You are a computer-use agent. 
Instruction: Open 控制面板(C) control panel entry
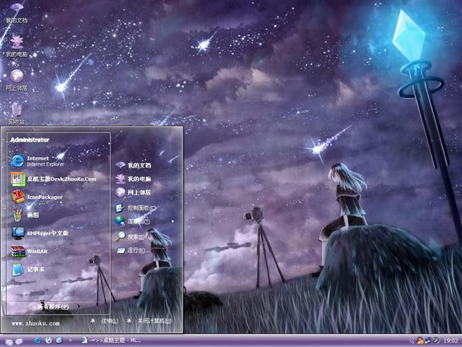point(136,207)
